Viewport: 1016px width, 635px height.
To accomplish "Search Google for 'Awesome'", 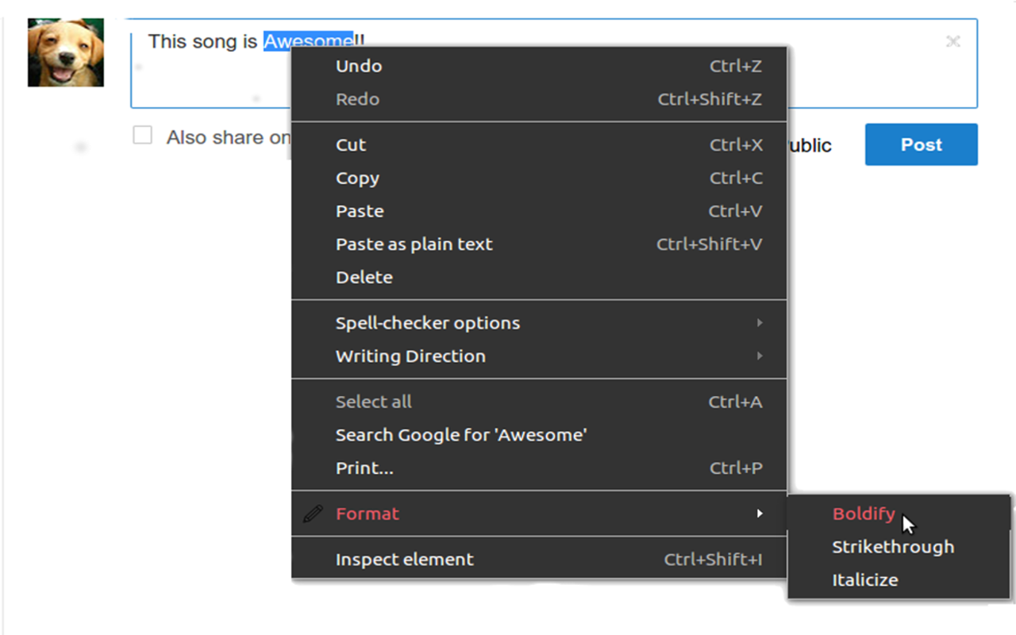I will 460,435.
